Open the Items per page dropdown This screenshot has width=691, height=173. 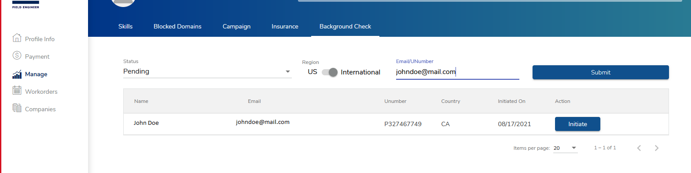[x=565, y=148]
